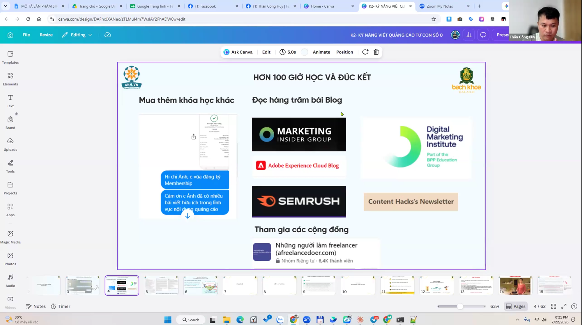Adjust the zoom slider handle

tap(460, 306)
